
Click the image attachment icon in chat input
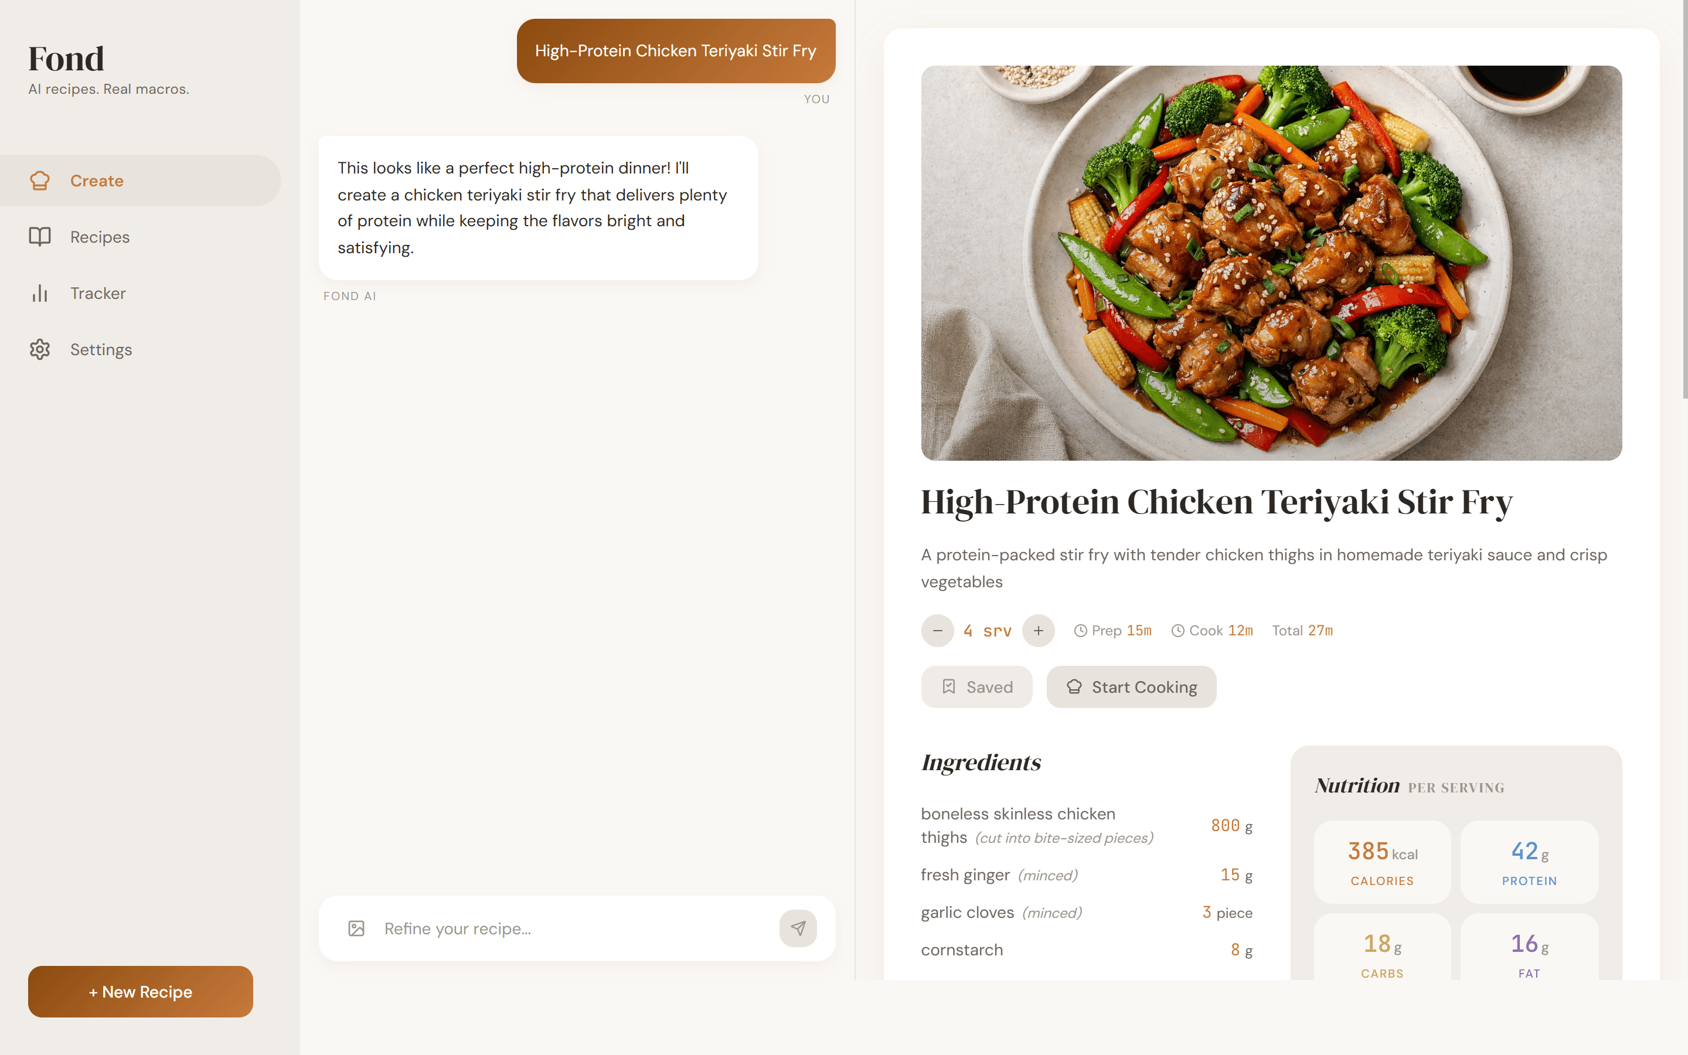[356, 928]
